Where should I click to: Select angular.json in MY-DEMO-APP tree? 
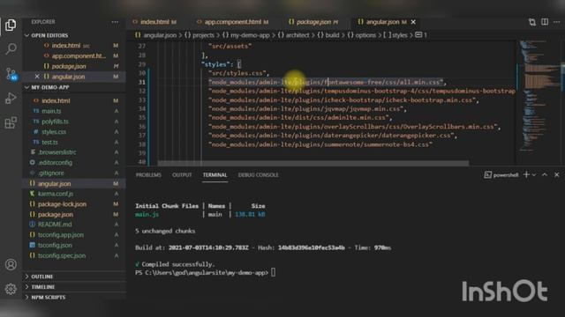coord(74,184)
